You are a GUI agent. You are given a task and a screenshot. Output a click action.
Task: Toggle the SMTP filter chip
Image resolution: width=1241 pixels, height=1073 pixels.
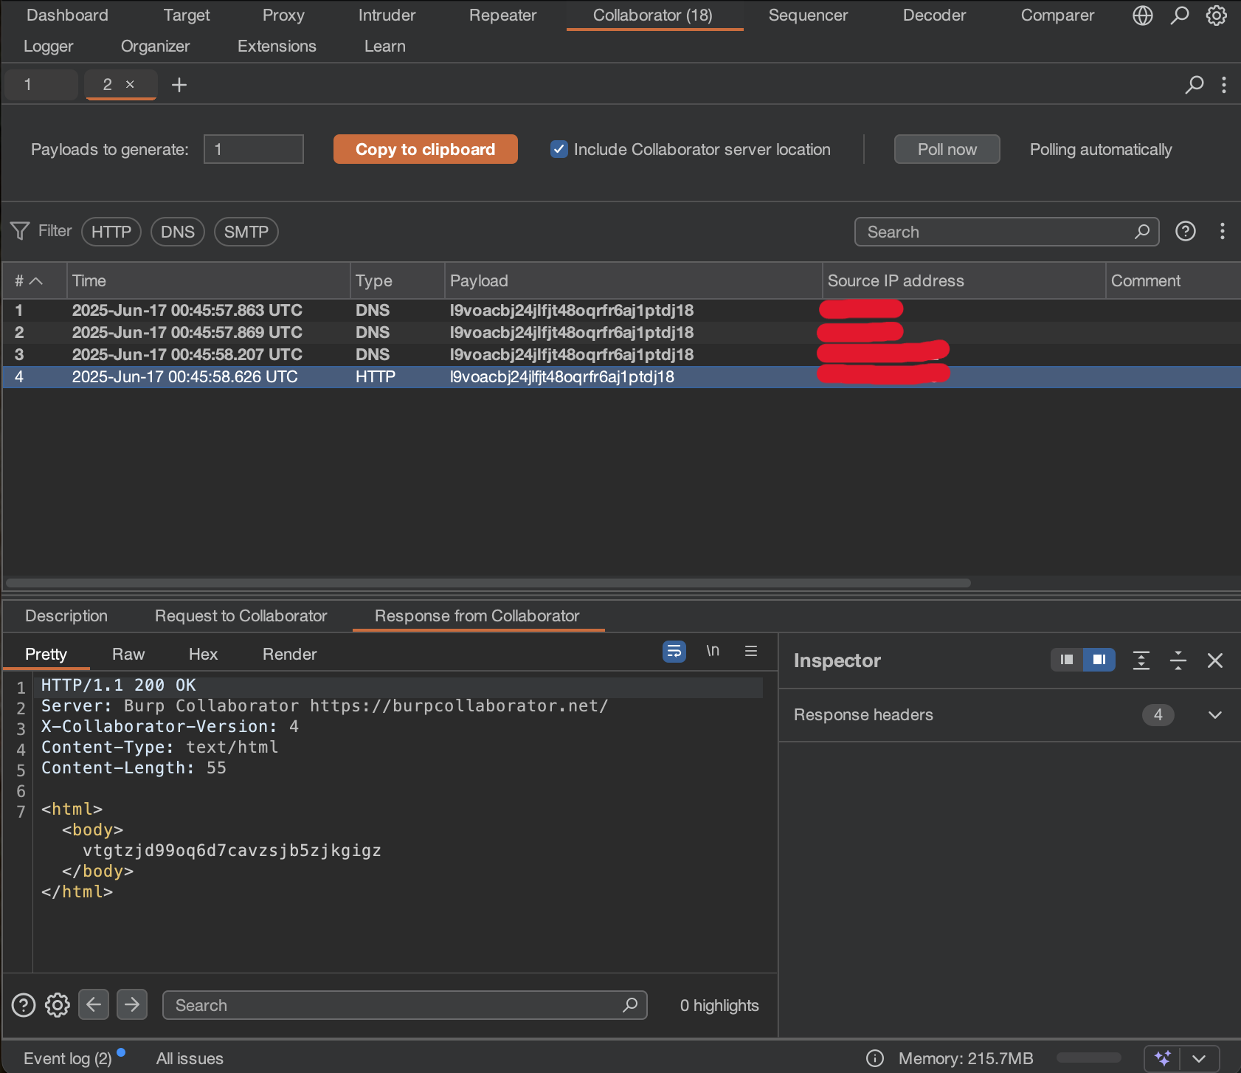[246, 232]
